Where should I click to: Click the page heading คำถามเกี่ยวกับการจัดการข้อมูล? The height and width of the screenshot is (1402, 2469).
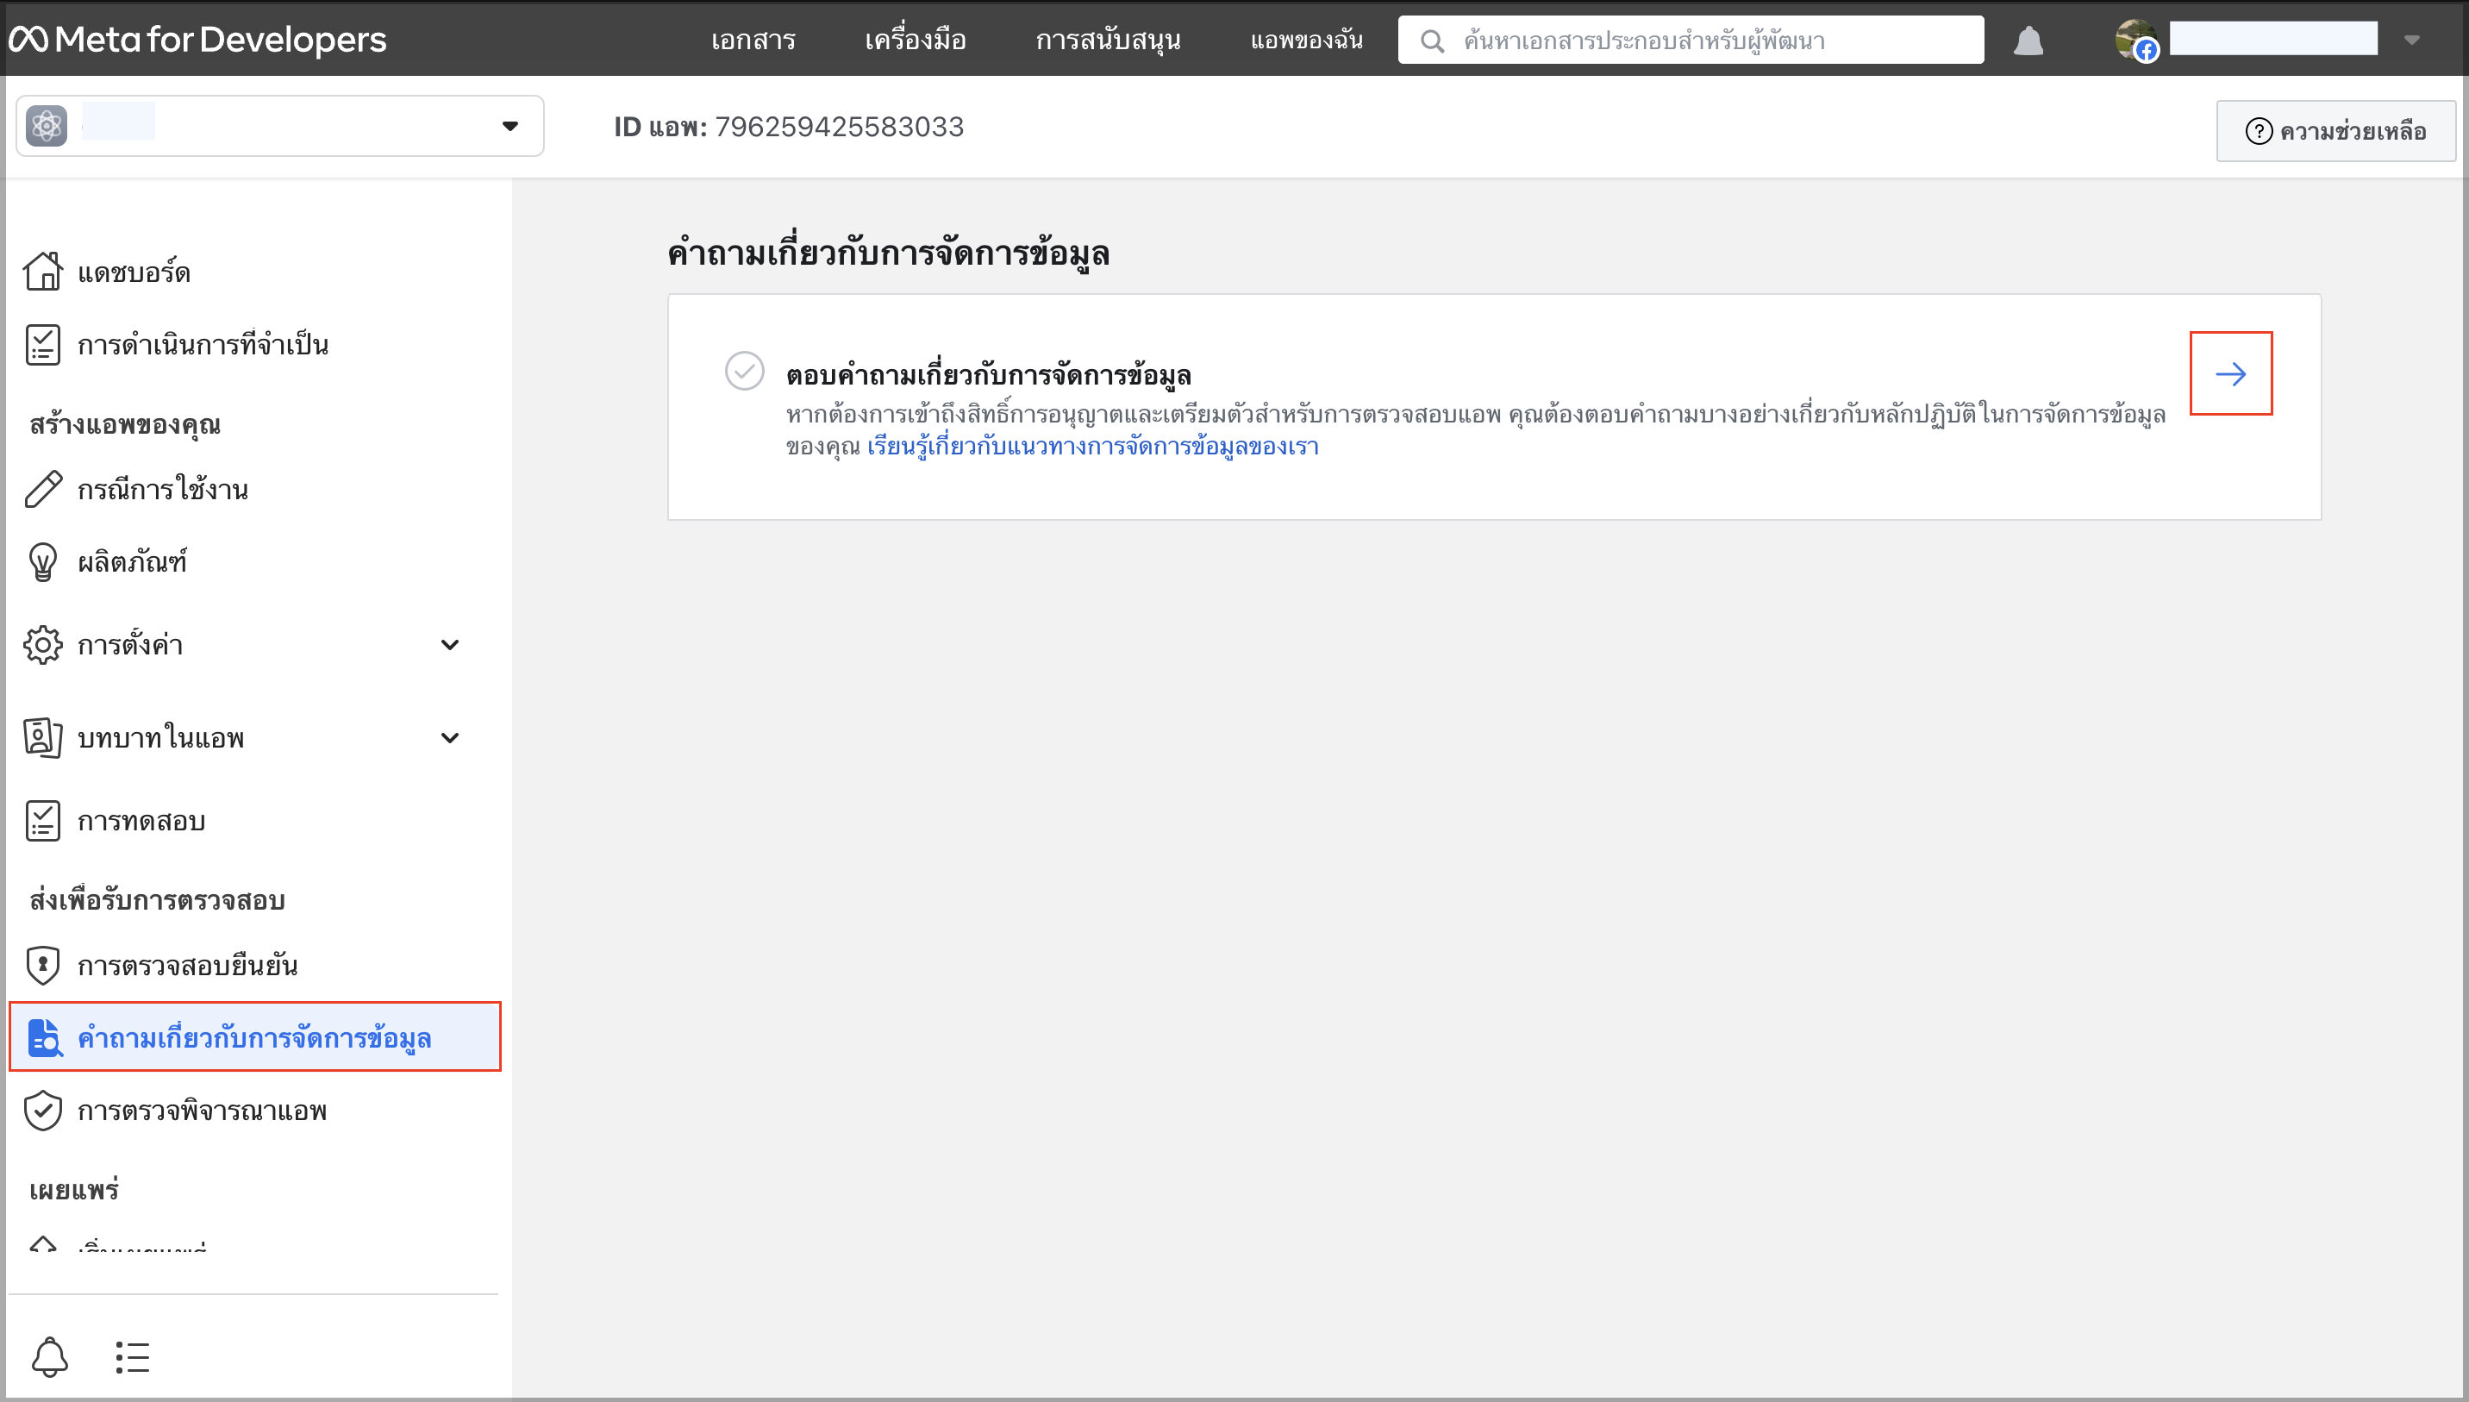[x=889, y=253]
